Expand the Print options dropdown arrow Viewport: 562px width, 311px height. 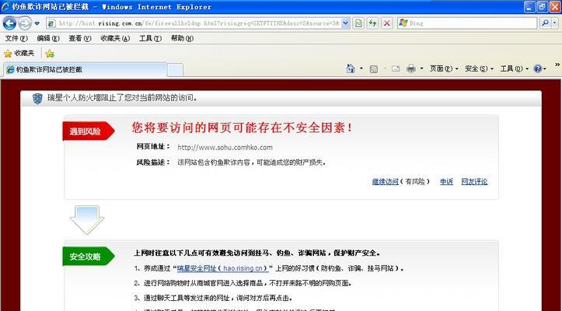421,68
